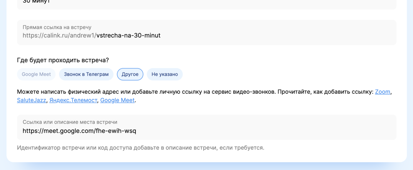Image resolution: width=413 pixels, height=170 pixels.
Task: Select the Google Meet location pill
Action: (x=36, y=74)
